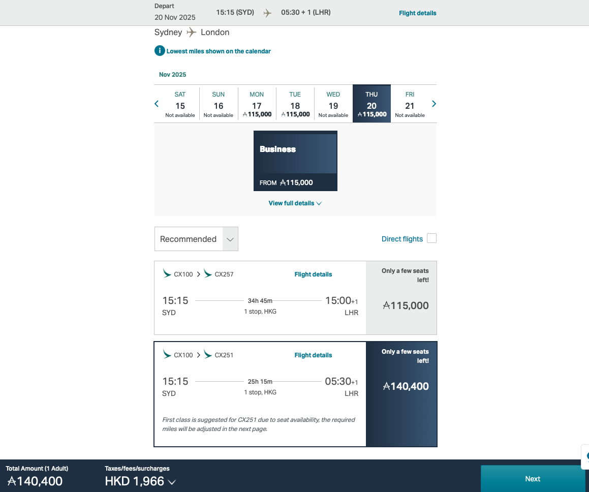This screenshot has width=589, height=492.
Task: Open Flight details for CX100 to CX251
Action: pyautogui.click(x=313, y=355)
